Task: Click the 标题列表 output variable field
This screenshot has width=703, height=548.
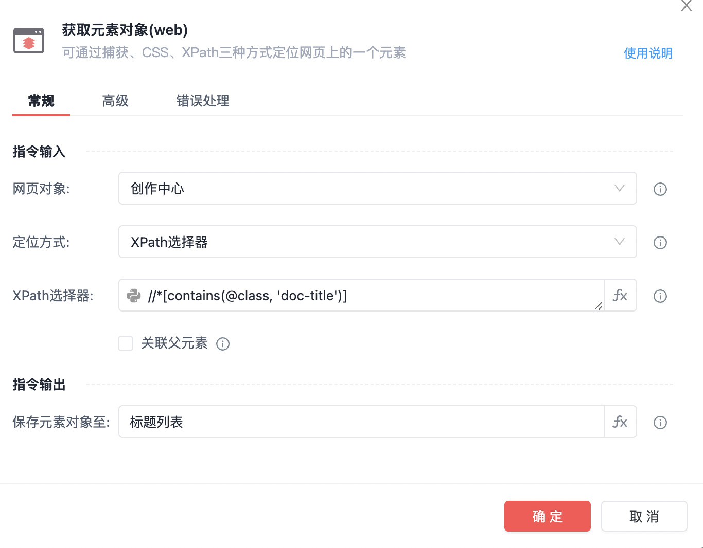Action: pyautogui.click(x=361, y=422)
